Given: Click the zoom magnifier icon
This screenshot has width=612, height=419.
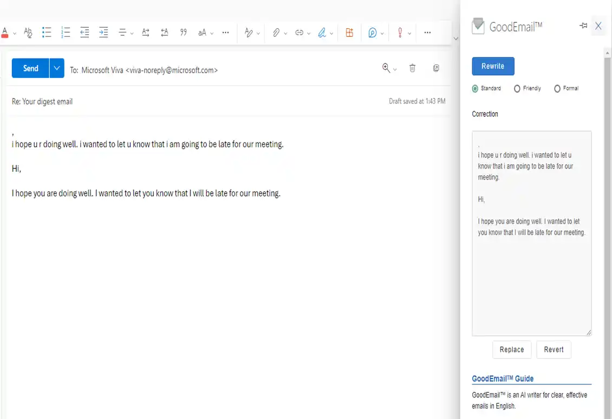Looking at the screenshot, I should (386, 68).
